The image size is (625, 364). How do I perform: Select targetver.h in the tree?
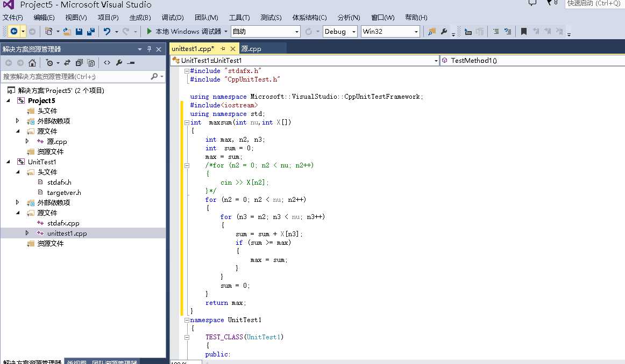[x=64, y=193]
